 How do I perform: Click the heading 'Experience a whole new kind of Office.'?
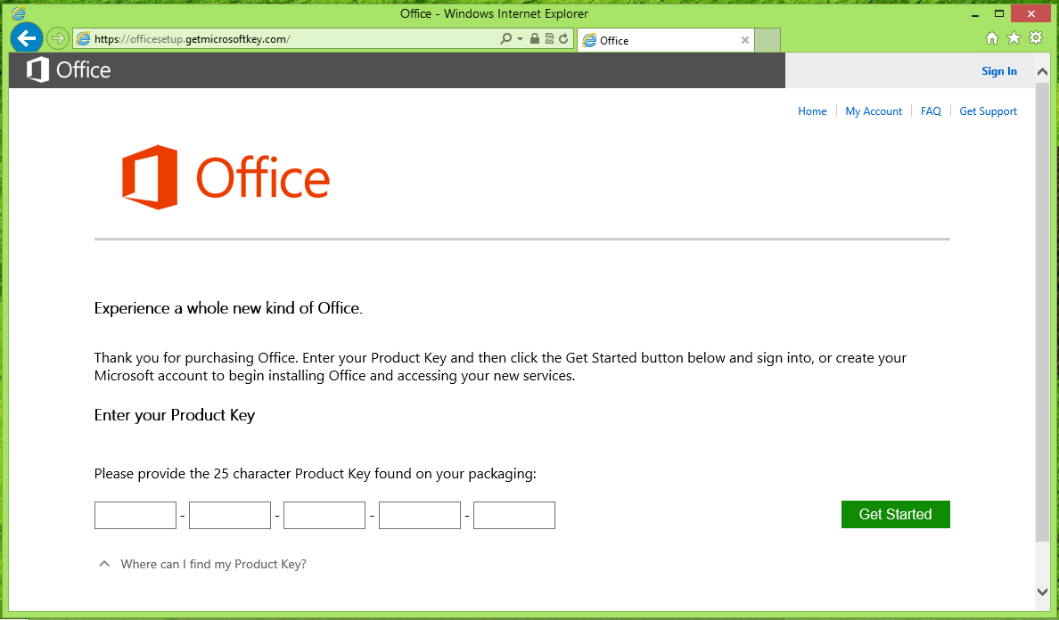tap(228, 308)
